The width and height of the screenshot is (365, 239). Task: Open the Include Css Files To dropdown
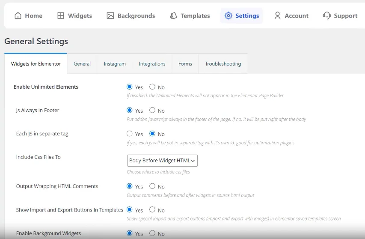point(162,161)
